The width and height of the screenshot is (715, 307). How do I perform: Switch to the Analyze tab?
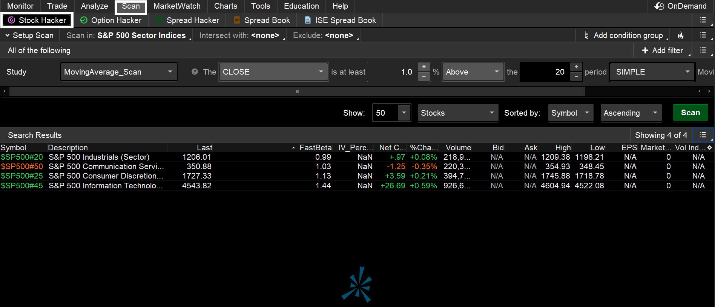[94, 6]
